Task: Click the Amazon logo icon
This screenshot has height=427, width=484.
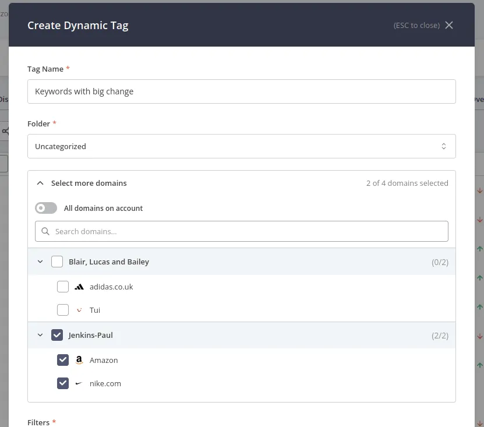Action: click(x=79, y=360)
